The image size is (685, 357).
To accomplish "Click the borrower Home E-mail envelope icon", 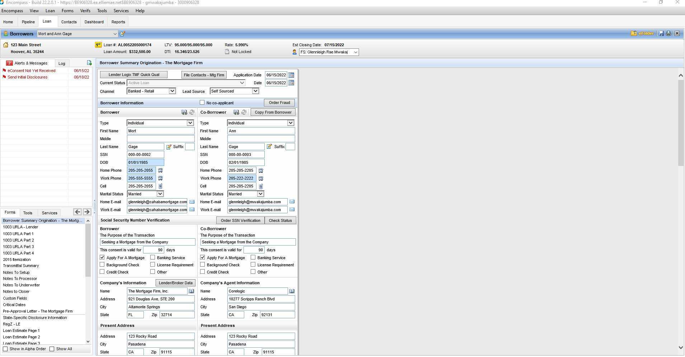I will point(192,202).
